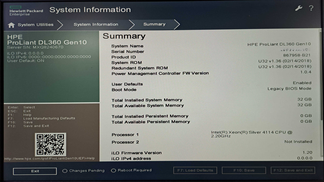Click the question mark help icon
Screen dimensions: 324x182
[x=311, y=8]
